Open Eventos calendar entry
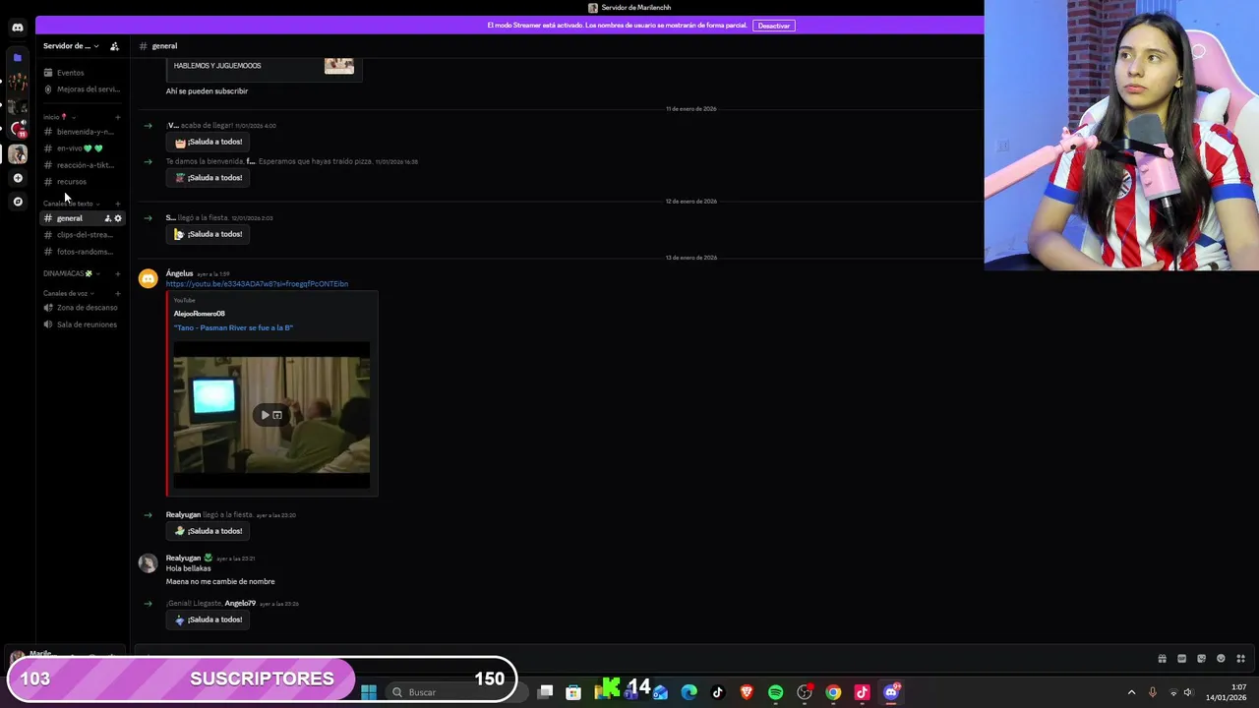Viewport: 1259px width, 708px height. (x=83, y=73)
